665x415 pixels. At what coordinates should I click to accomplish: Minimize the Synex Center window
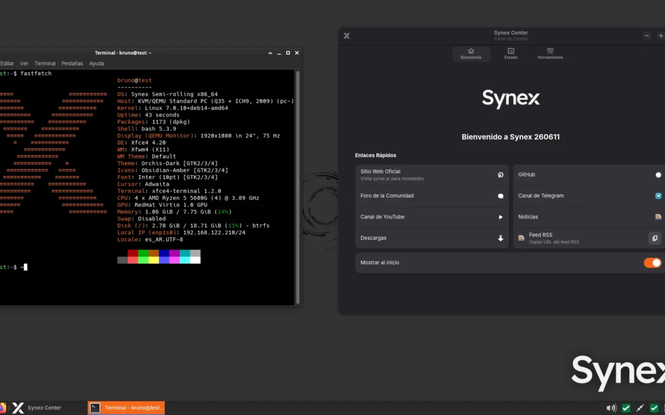point(647,36)
